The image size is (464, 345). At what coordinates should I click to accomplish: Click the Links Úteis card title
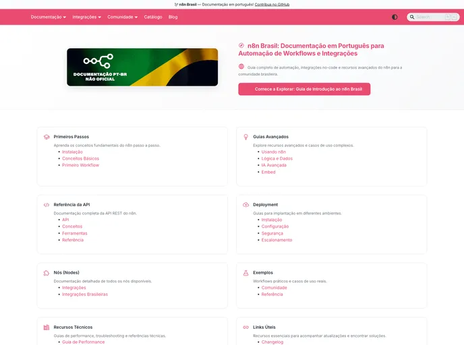(x=264, y=327)
